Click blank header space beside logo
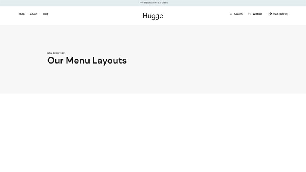 [x=98, y=15]
